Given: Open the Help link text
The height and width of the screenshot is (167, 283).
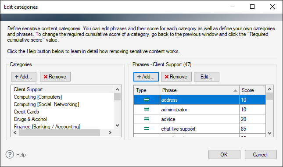Looking at the screenshot, I should coord(21,155).
